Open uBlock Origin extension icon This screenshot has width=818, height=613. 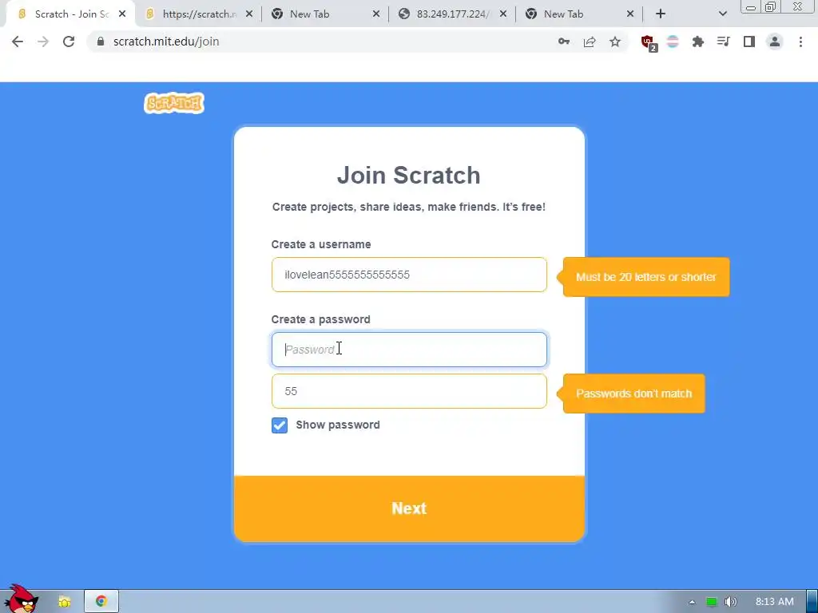pyautogui.click(x=649, y=43)
